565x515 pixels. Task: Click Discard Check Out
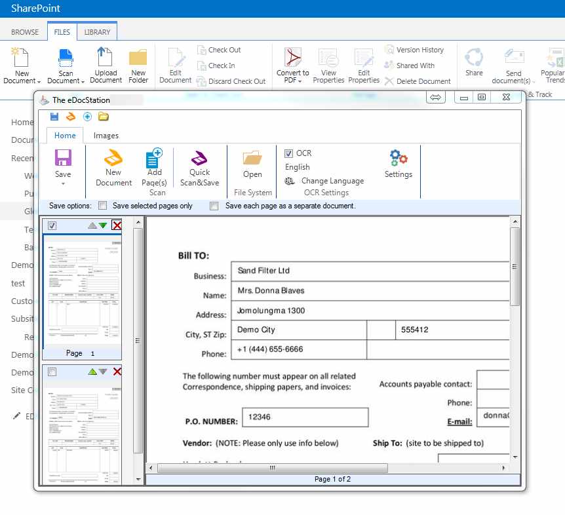pyautogui.click(x=231, y=81)
